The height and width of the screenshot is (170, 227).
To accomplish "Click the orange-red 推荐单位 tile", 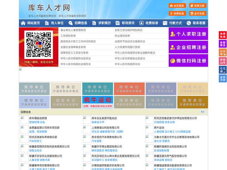I will pos(129,88).
